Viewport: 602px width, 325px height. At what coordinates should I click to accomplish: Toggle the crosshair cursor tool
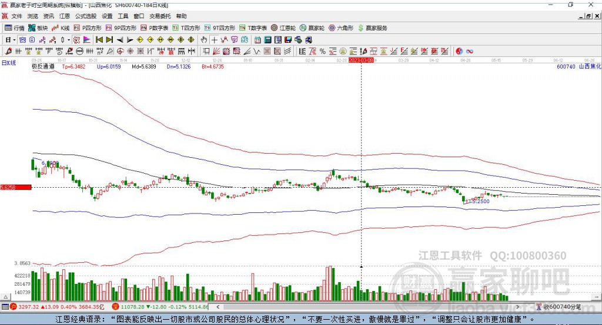pyautogui.click(x=215, y=40)
